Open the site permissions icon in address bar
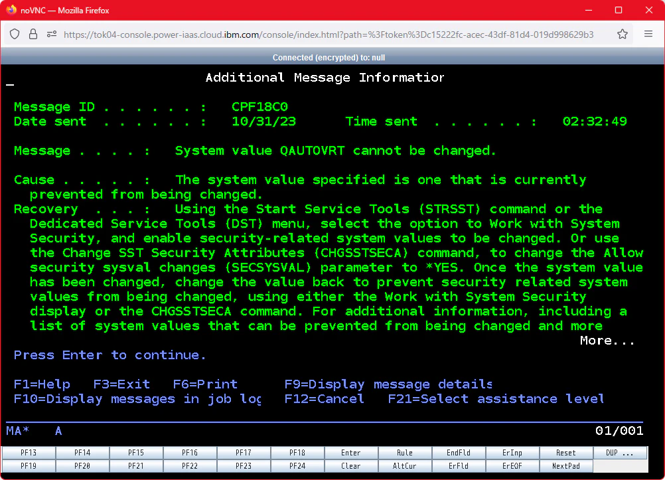 [52, 35]
